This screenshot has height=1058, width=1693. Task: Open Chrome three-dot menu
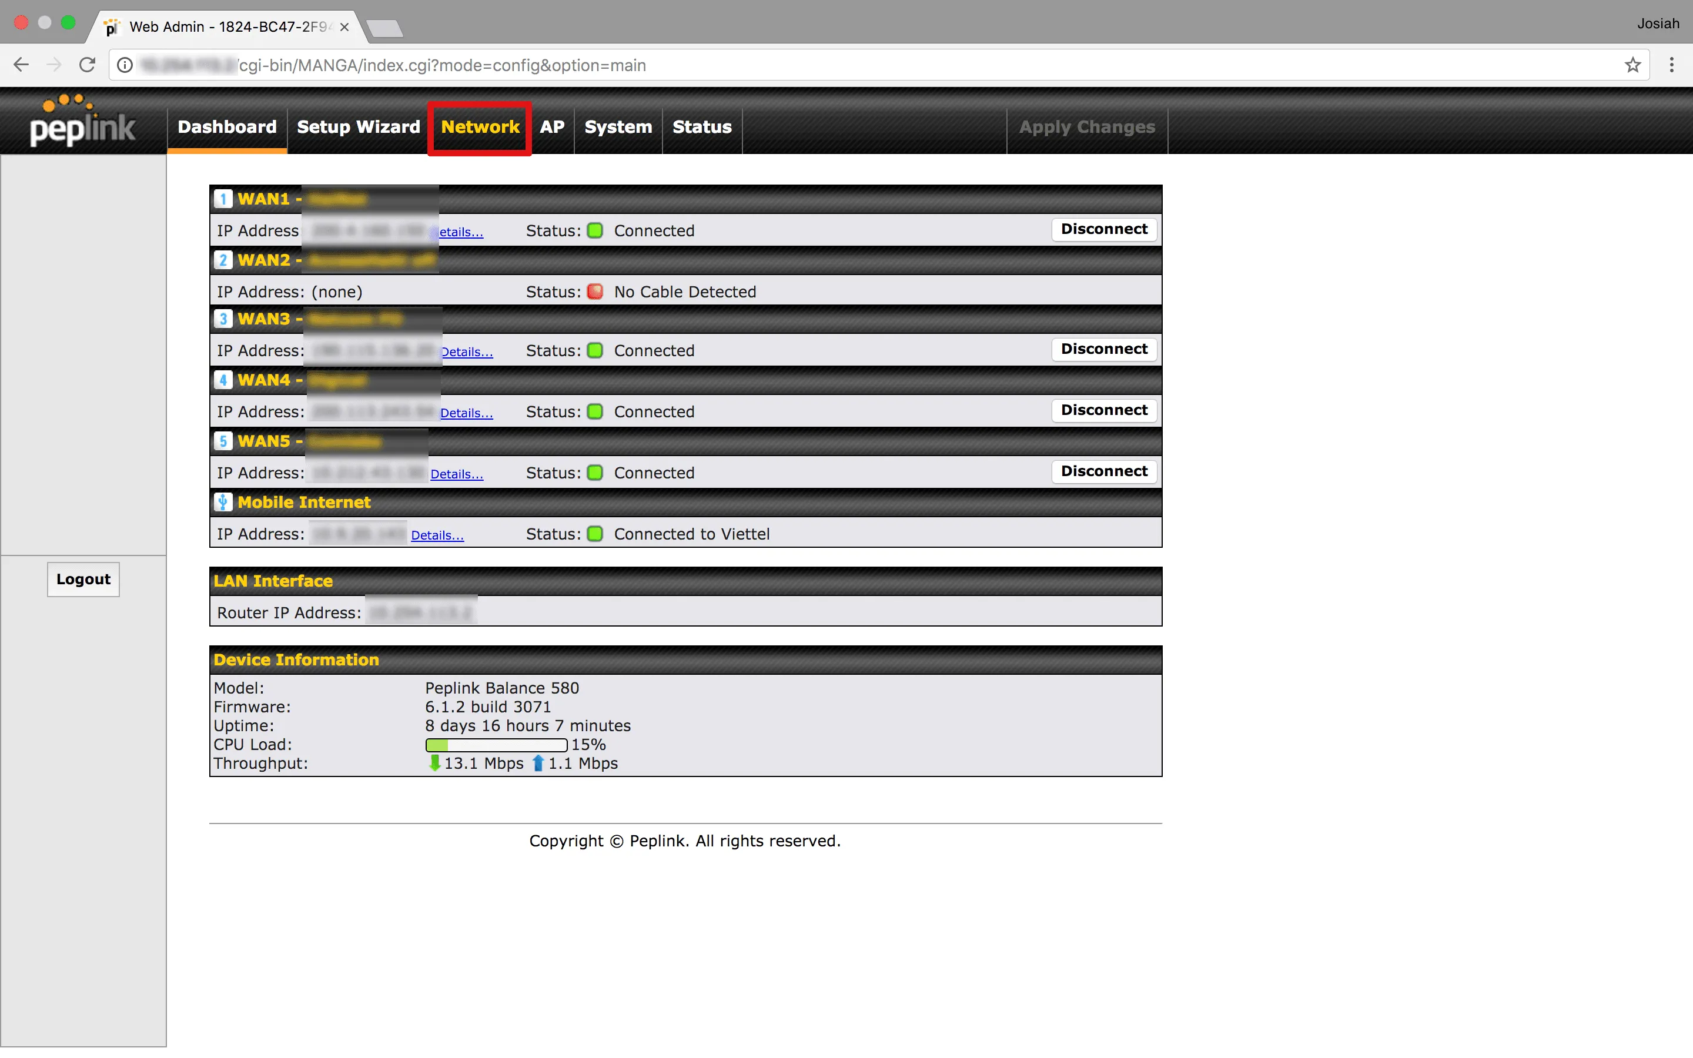click(1671, 65)
